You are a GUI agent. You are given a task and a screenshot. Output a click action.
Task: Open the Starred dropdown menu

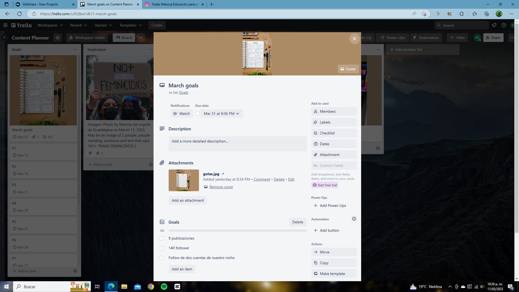coord(103,25)
